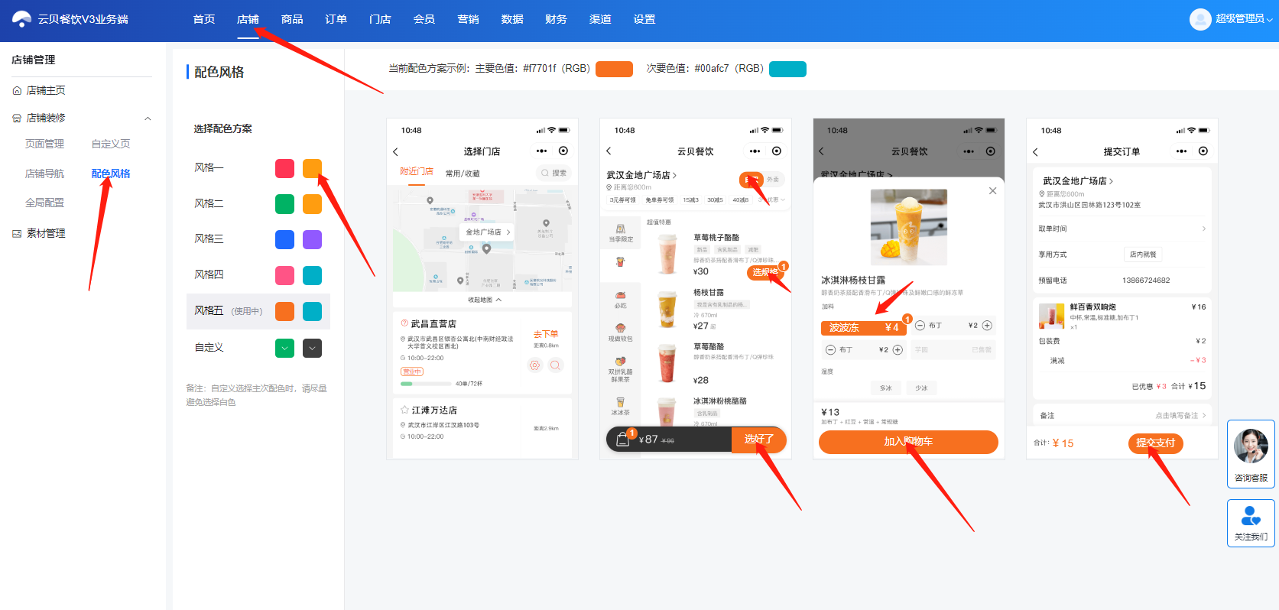1279x610 pixels.
Task: Switch to the 商品 top menu
Action: click(292, 19)
